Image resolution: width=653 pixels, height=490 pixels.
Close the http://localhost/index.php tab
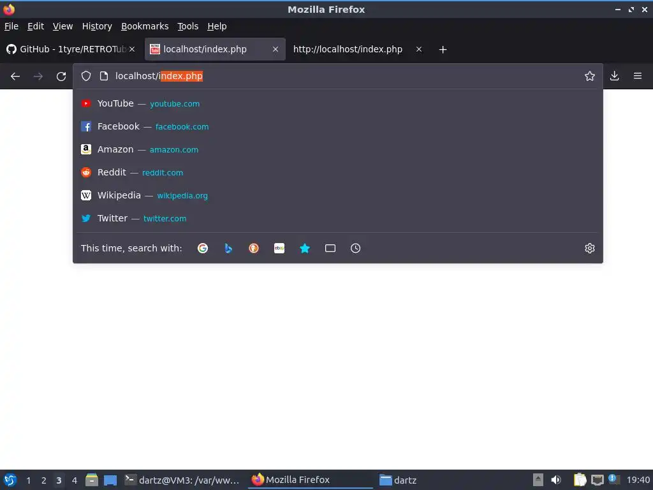[x=419, y=49]
